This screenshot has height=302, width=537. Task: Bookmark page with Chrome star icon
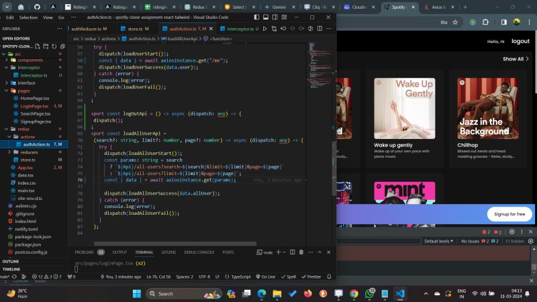click(x=455, y=22)
